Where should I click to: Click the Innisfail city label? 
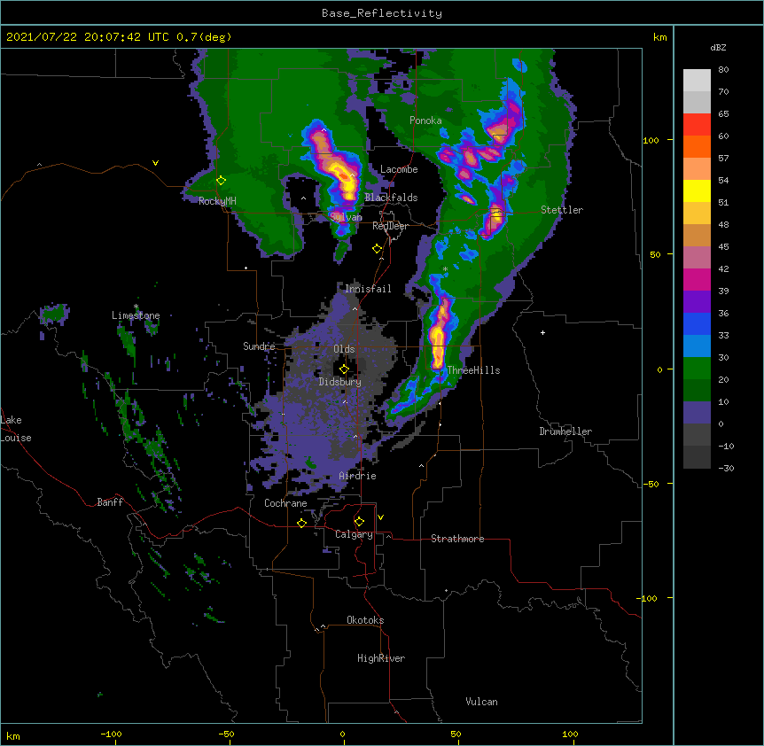click(368, 289)
